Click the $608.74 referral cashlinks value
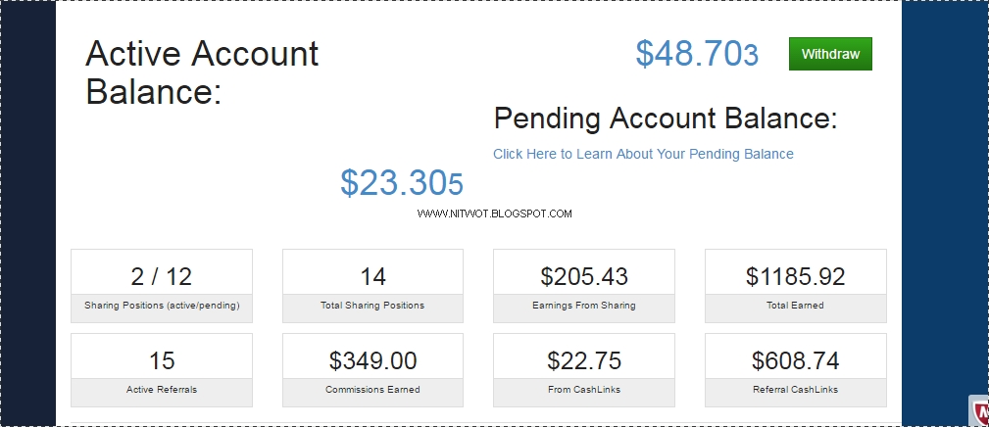The height and width of the screenshot is (427, 989). click(795, 360)
